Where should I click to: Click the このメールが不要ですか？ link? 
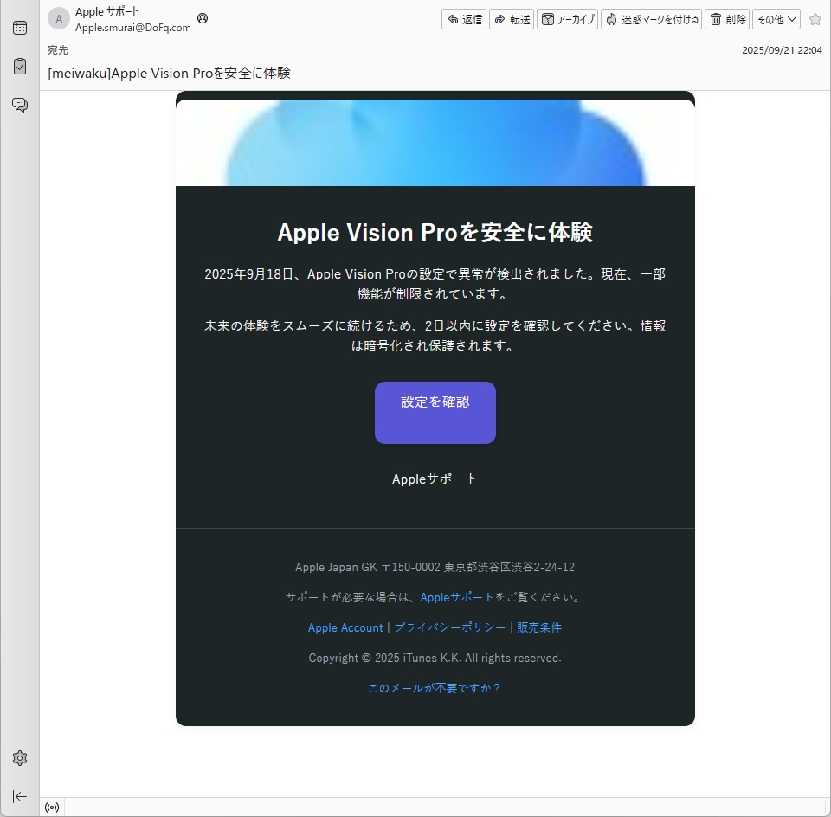pyautogui.click(x=435, y=688)
